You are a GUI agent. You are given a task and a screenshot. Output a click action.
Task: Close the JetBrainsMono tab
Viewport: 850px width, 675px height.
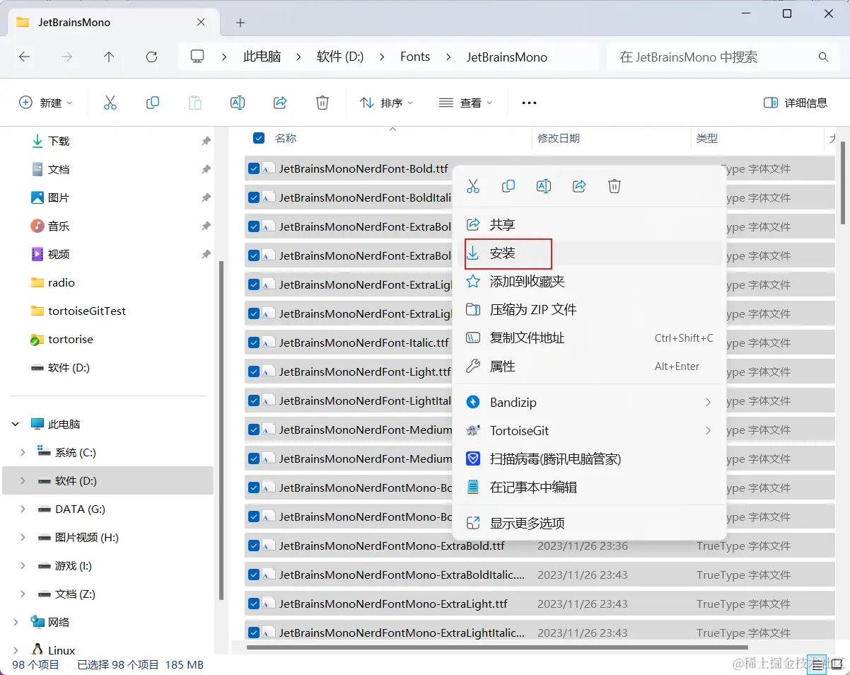[x=202, y=22]
